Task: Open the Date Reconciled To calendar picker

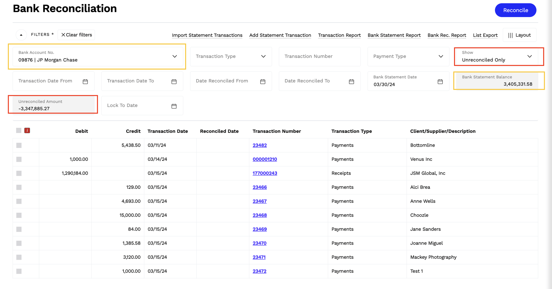Action: (351, 81)
